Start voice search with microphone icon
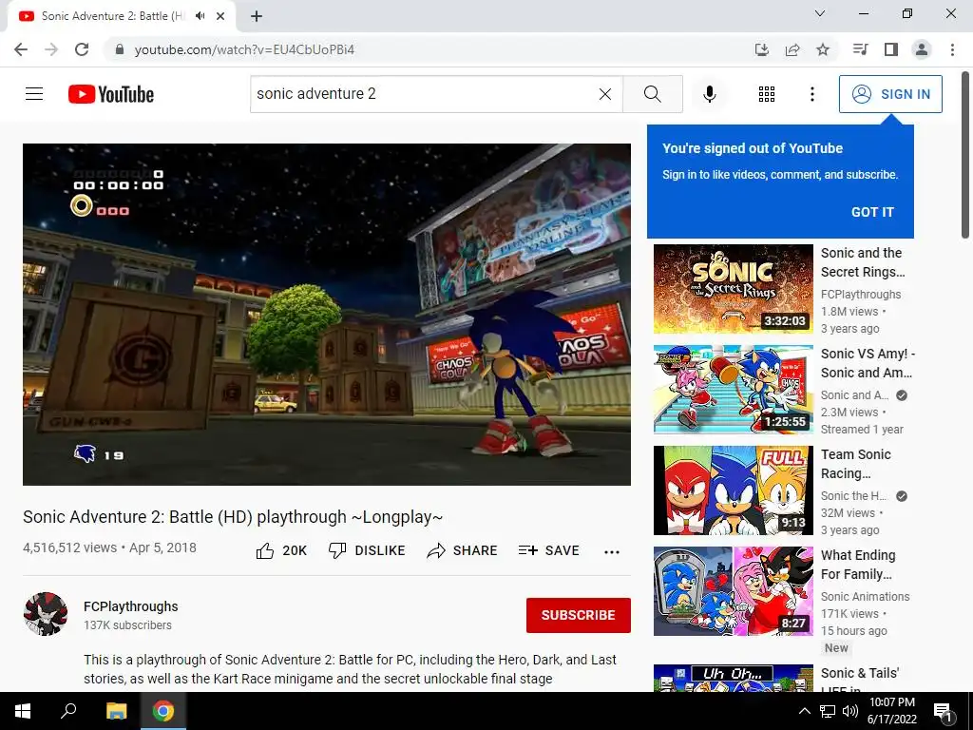Image resolution: width=973 pixels, height=730 pixels. [x=709, y=94]
